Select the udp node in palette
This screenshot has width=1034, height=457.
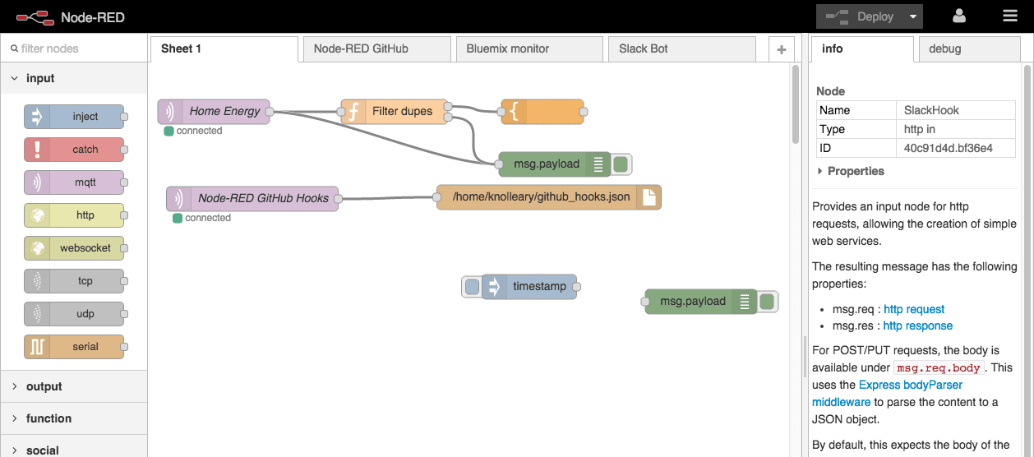point(74,314)
